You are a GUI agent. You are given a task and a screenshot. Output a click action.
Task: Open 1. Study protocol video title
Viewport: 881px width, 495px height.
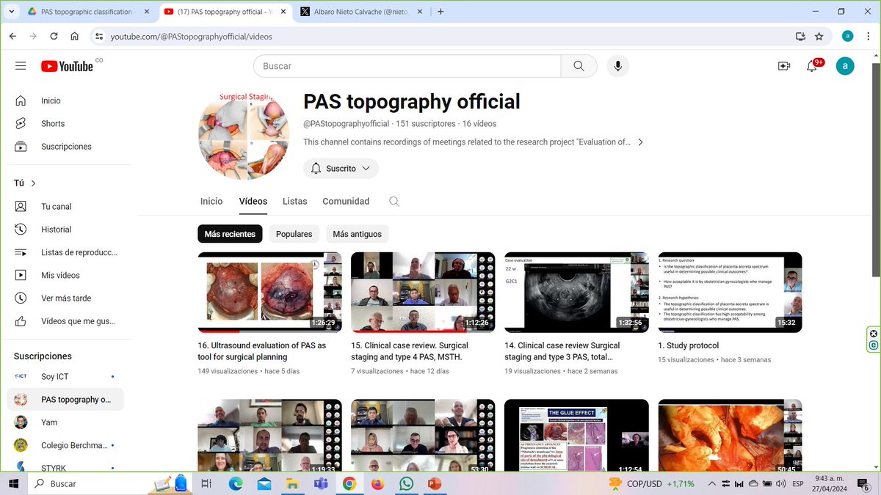pyautogui.click(x=689, y=345)
